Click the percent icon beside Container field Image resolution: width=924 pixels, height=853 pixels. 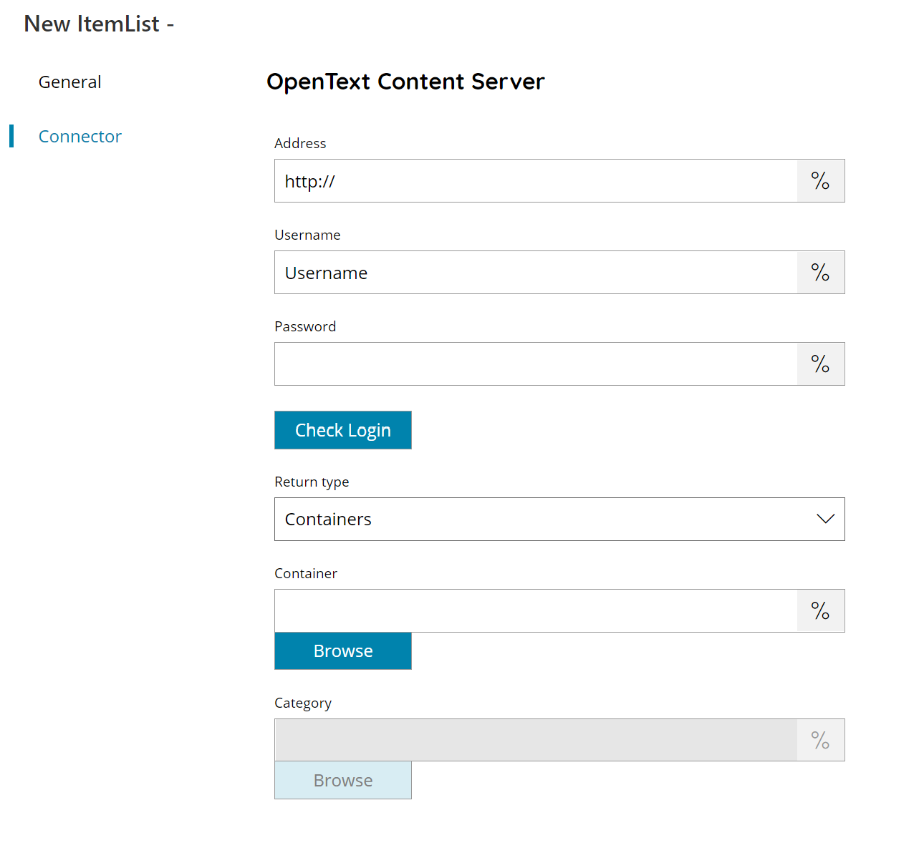[x=821, y=611]
